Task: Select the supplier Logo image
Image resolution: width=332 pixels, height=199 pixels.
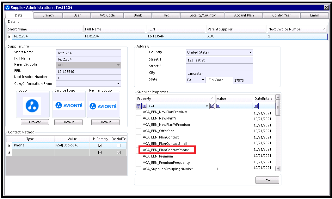Action: (32, 106)
